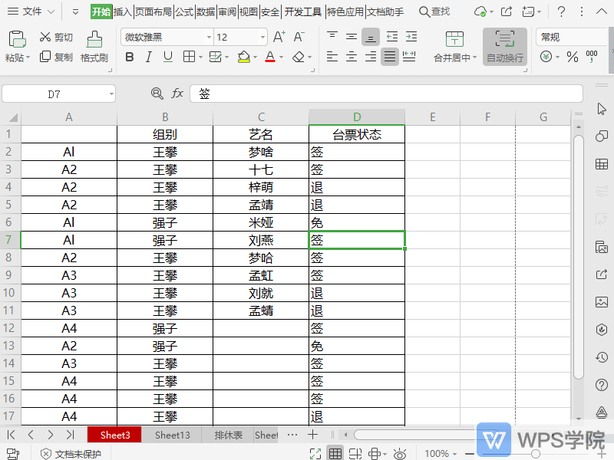This screenshot has width=614, height=460.
Task: Click the increase font size icon
Action: [279, 37]
